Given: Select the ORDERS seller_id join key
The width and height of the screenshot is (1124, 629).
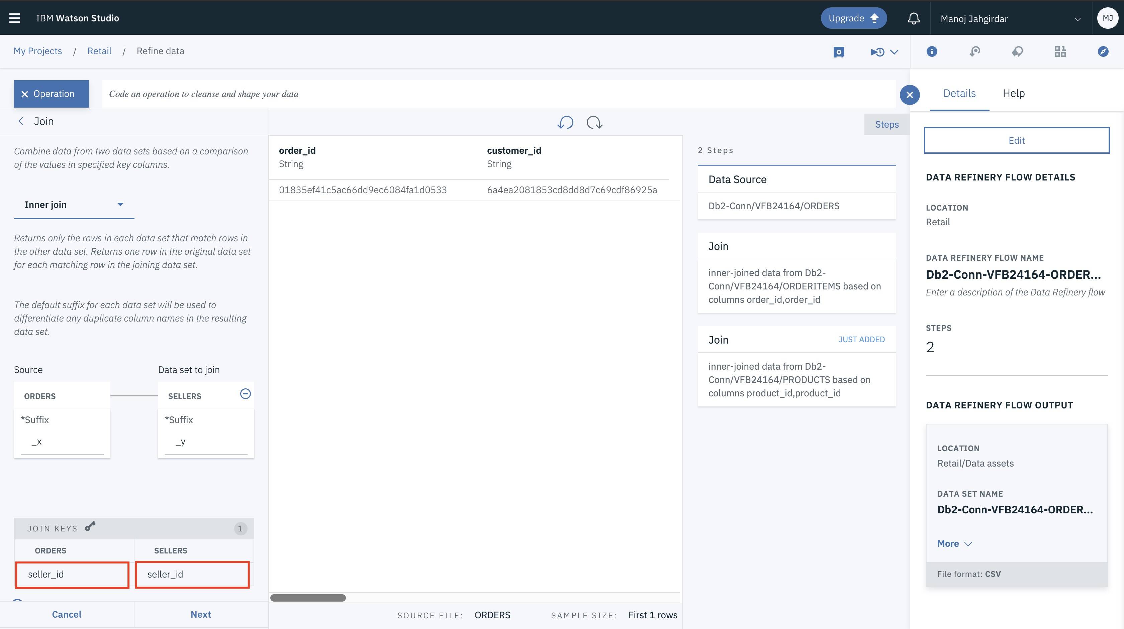Looking at the screenshot, I should 72,575.
